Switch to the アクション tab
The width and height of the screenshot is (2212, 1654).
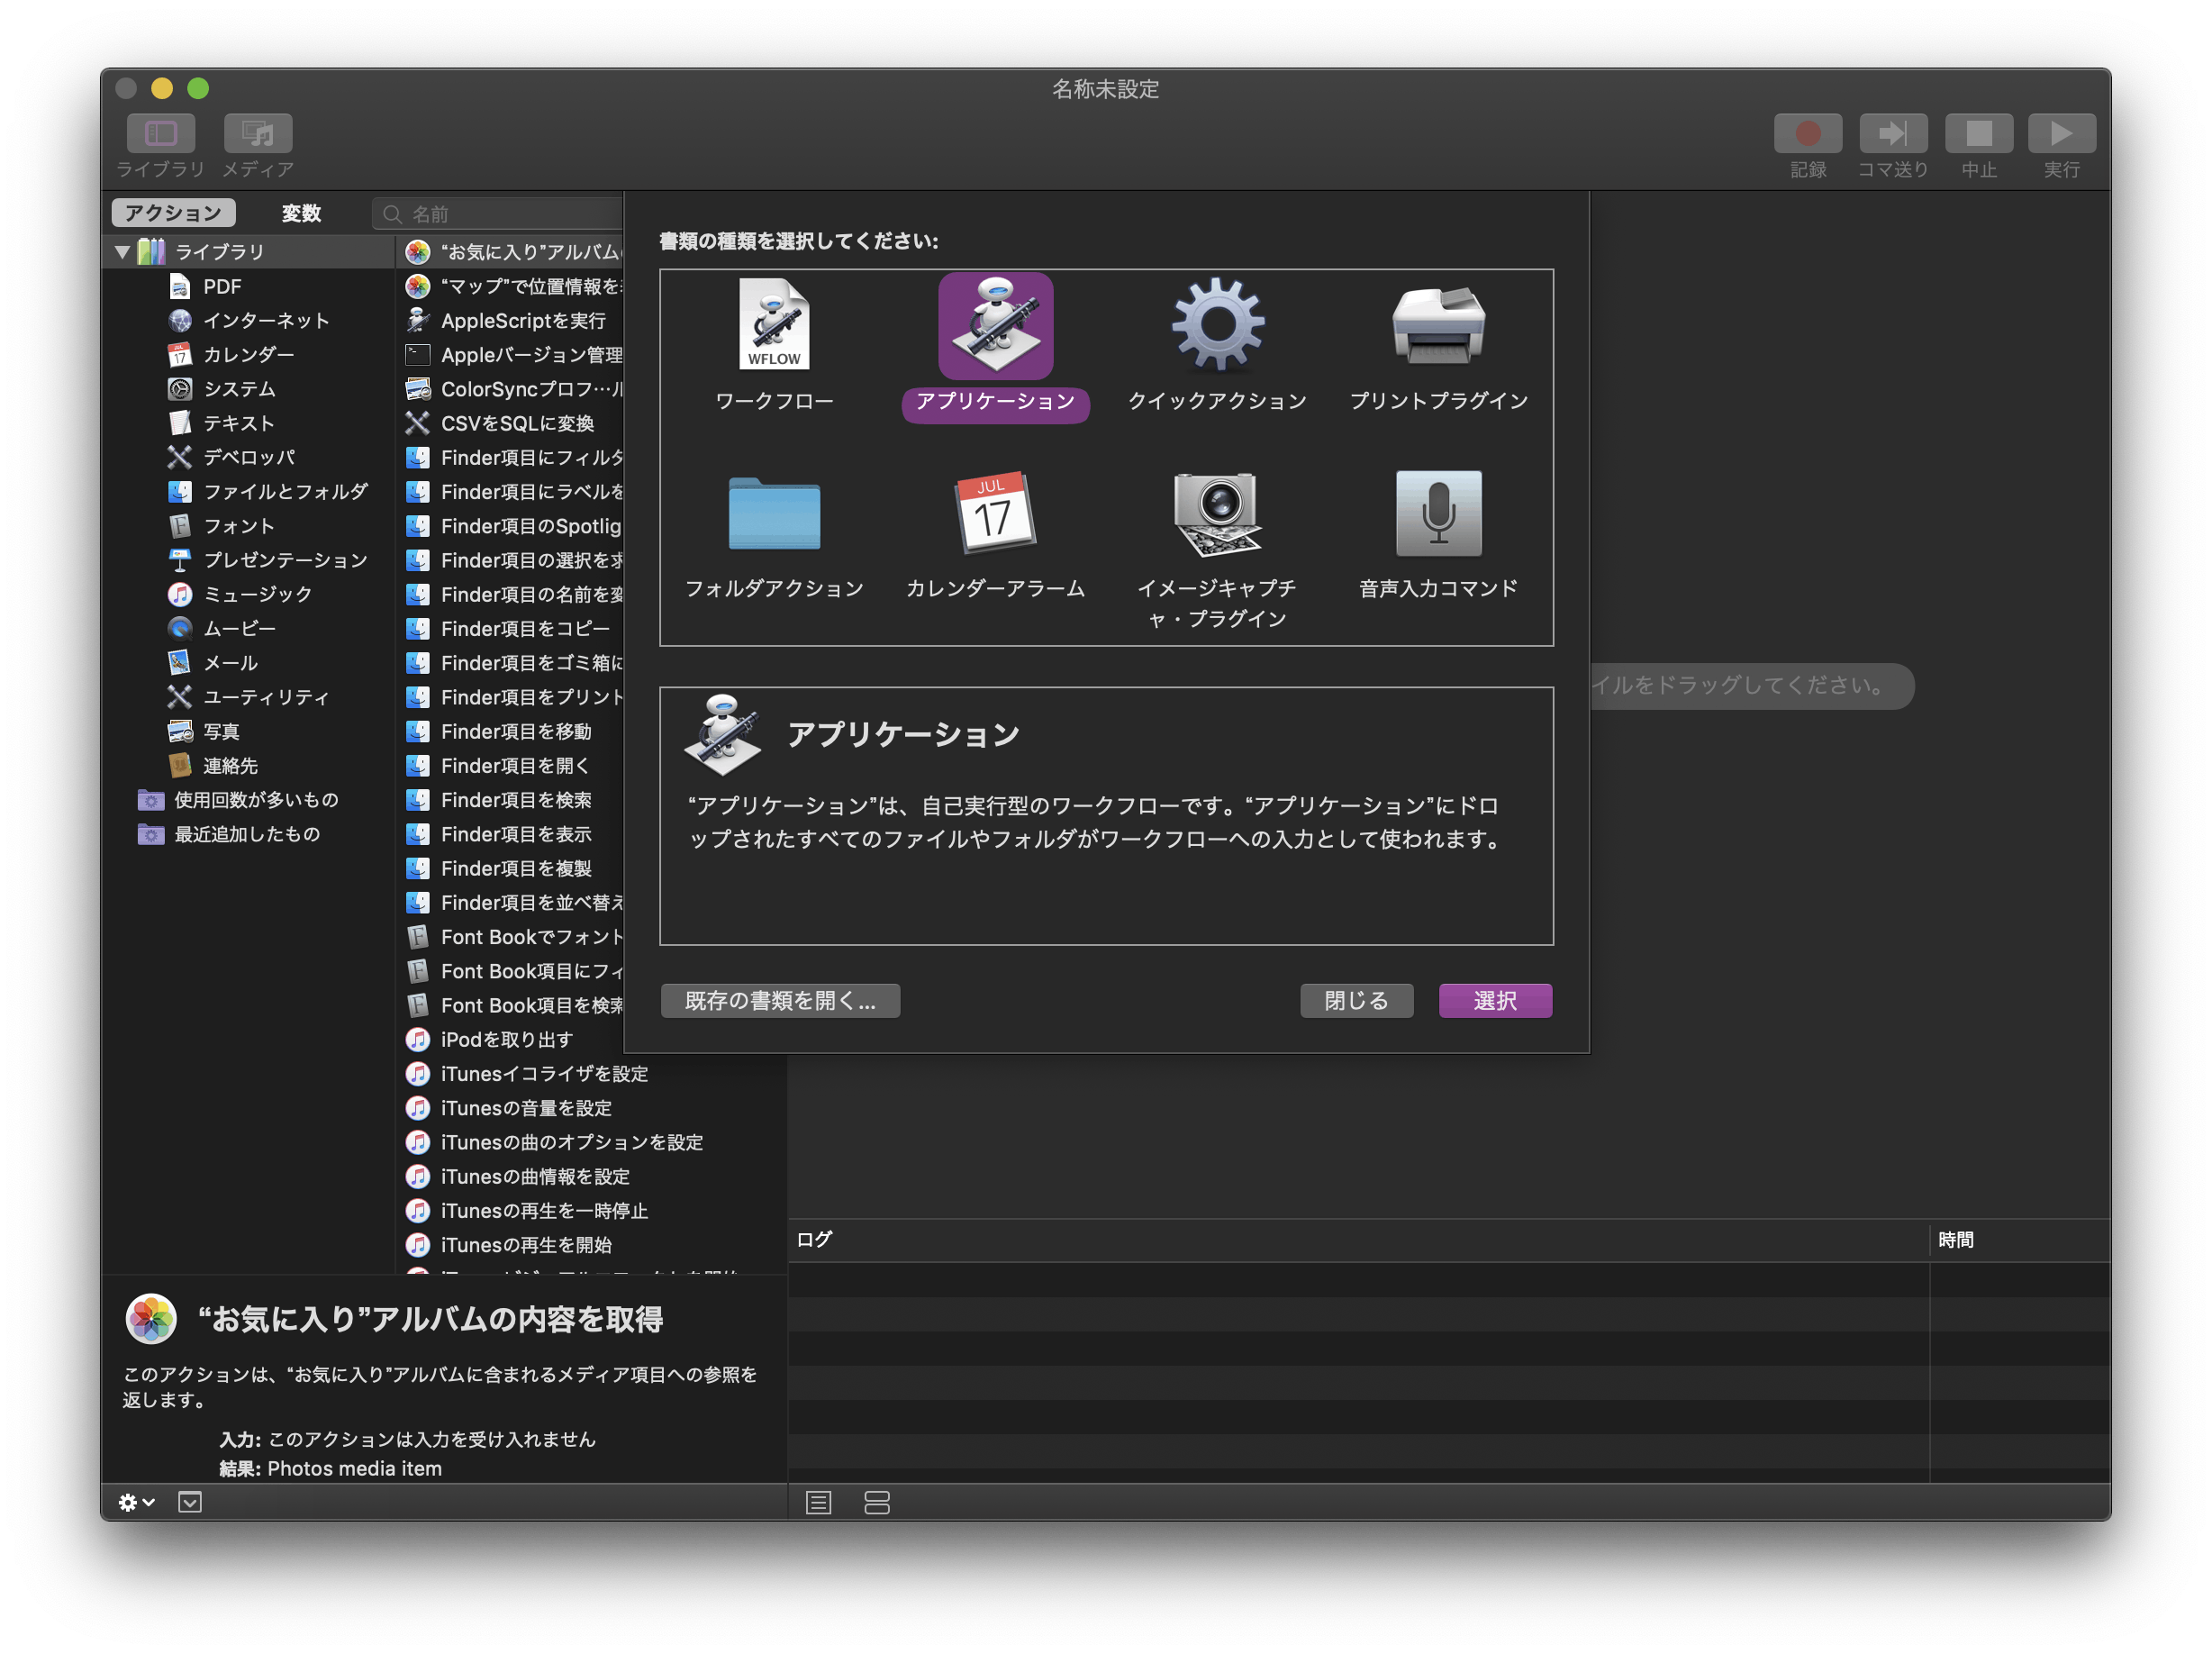(173, 213)
